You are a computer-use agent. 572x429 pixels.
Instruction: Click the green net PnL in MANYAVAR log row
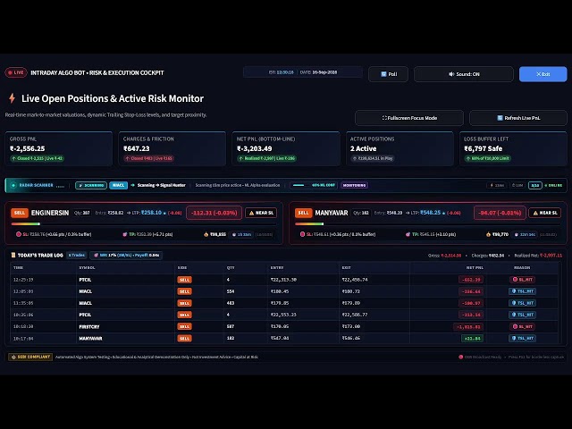(x=473, y=338)
